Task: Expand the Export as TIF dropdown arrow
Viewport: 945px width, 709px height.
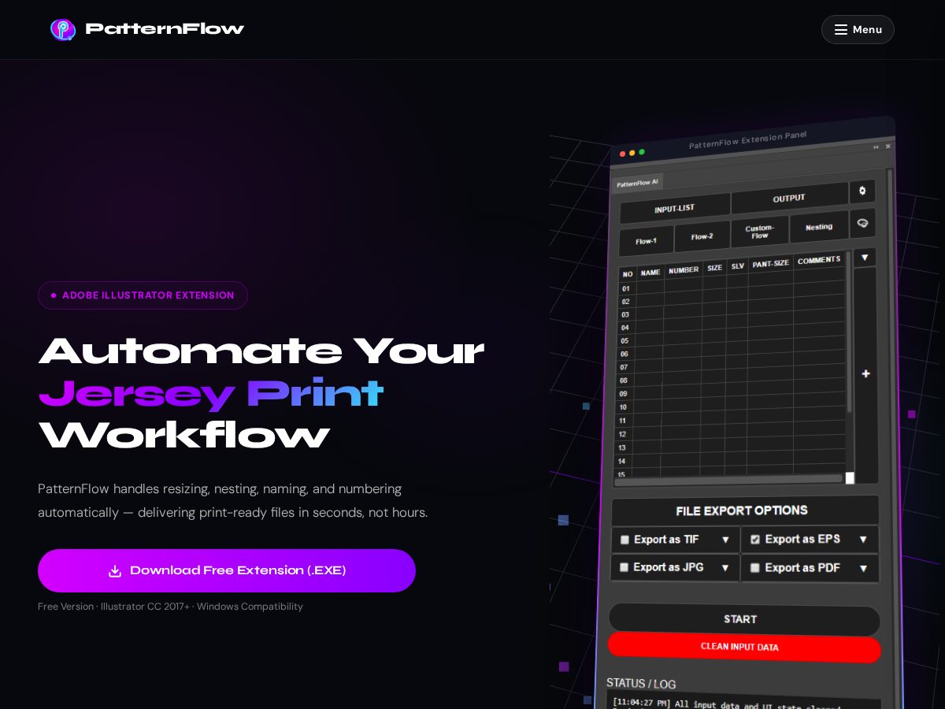Action: click(x=725, y=540)
